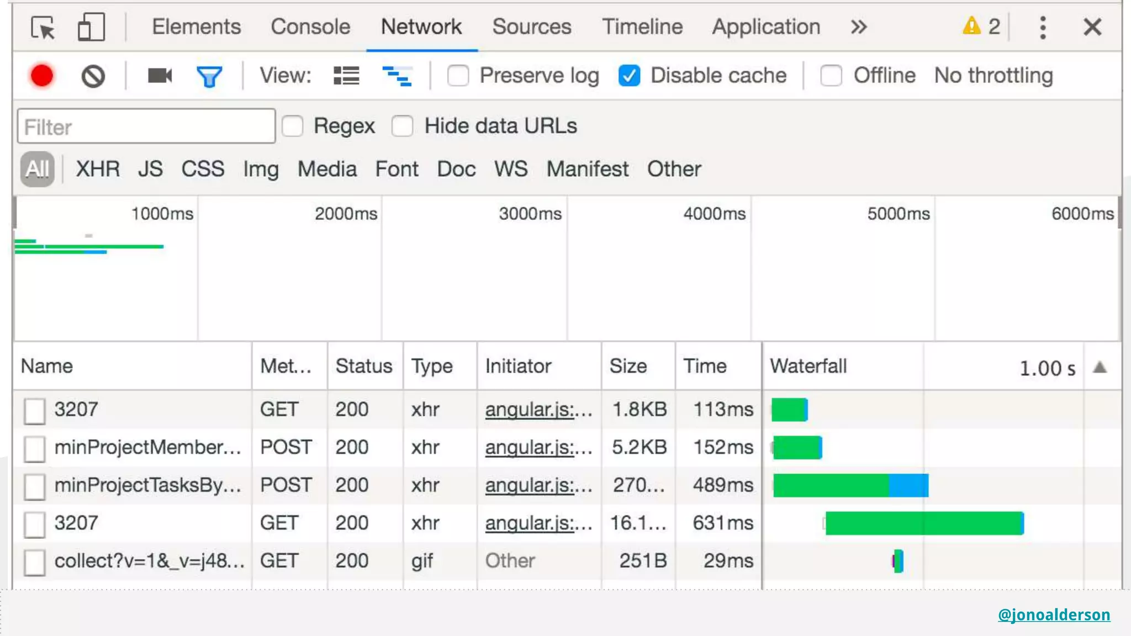The width and height of the screenshot is (1131, 636).
Task: Click the Filter text input field
Action: point(146,126)
